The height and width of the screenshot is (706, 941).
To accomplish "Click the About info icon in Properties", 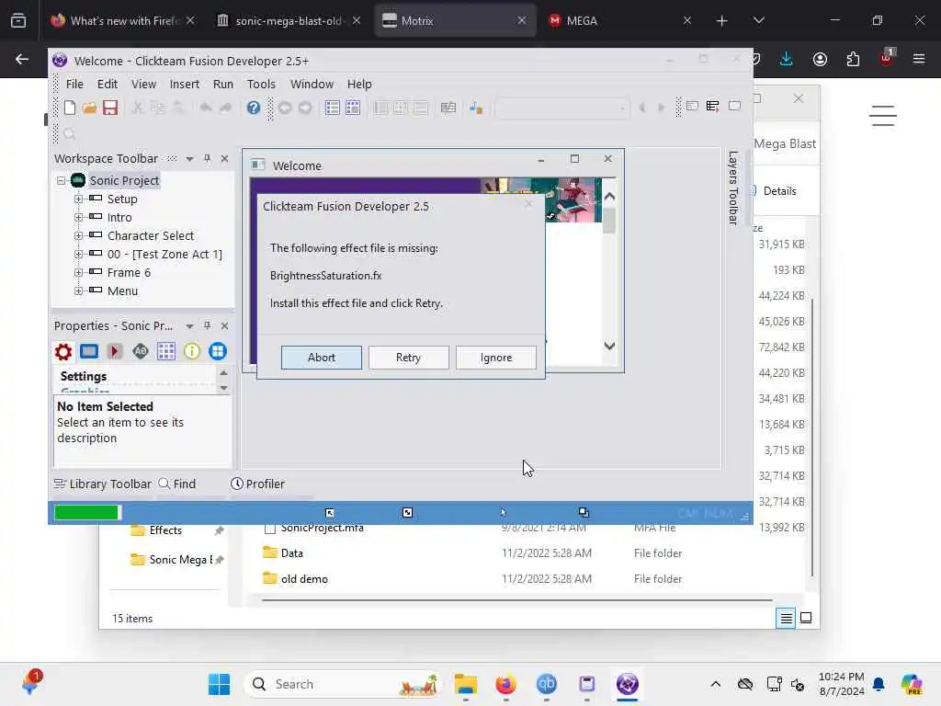I will coord(192,351).
